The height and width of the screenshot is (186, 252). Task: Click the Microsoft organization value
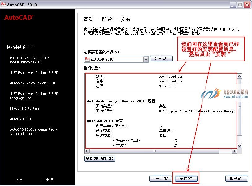[x=167, y=86]
